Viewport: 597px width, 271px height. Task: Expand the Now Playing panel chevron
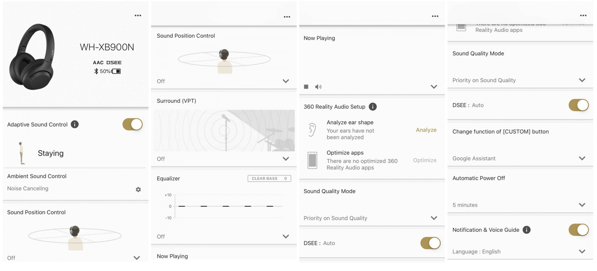pos(434,87)
